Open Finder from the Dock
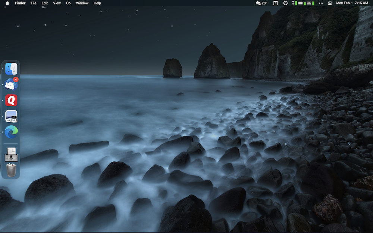Viewport: 373px width, 233px height. pos(11,69)
